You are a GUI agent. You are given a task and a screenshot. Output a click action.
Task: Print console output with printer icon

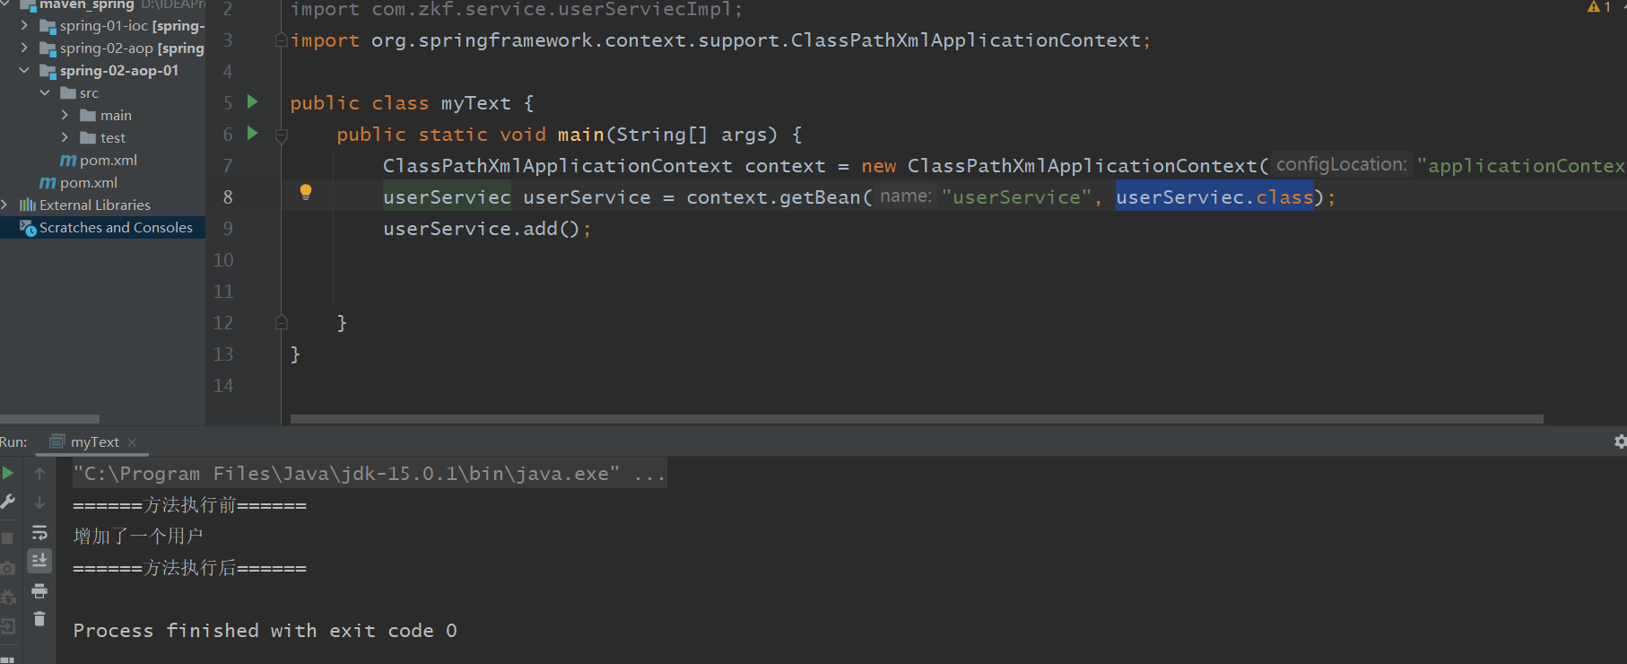(39, 590)
